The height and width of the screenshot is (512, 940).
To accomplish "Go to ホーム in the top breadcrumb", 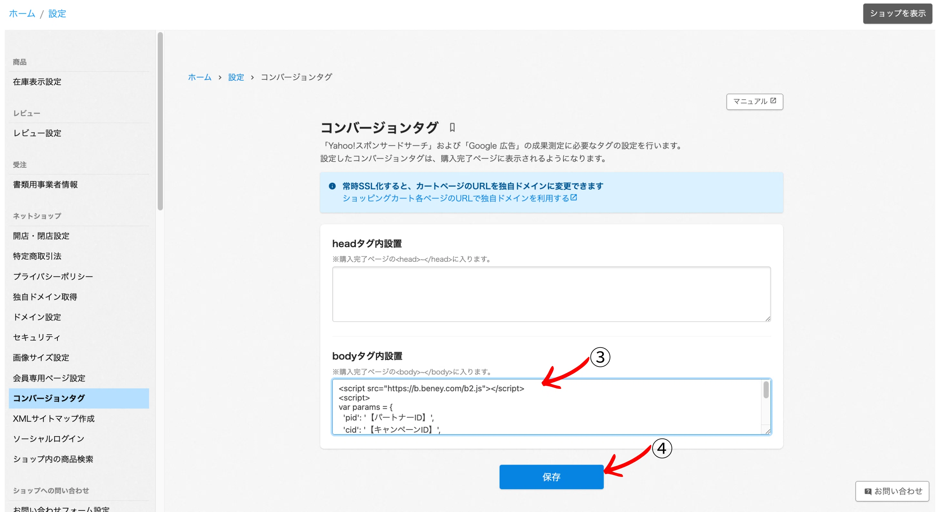I will [22, 14].
